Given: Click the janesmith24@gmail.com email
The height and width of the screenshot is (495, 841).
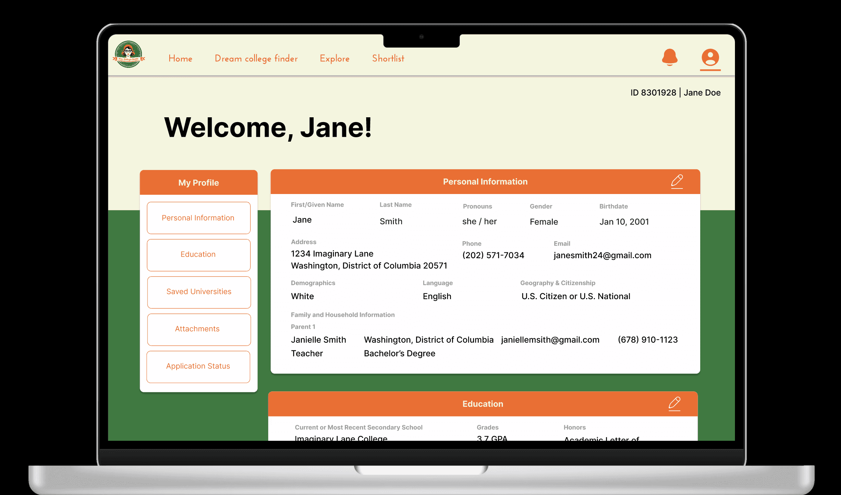Looking at the screenshot, I should [602, 255].
